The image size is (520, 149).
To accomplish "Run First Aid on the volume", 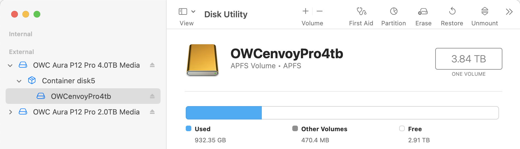I will (x=361, y=11).
